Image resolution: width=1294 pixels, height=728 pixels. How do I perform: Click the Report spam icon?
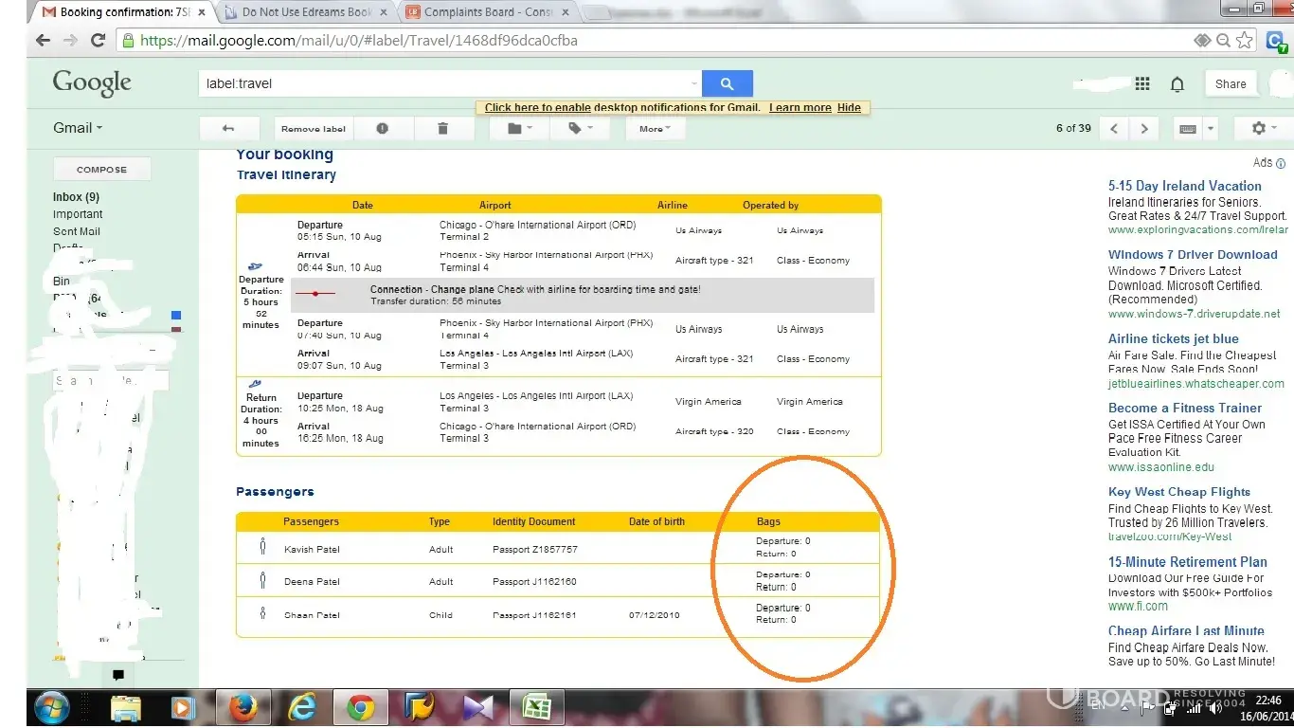point(383,129)
